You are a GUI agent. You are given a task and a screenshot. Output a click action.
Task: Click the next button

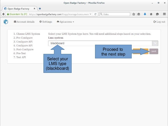[154, 51]
